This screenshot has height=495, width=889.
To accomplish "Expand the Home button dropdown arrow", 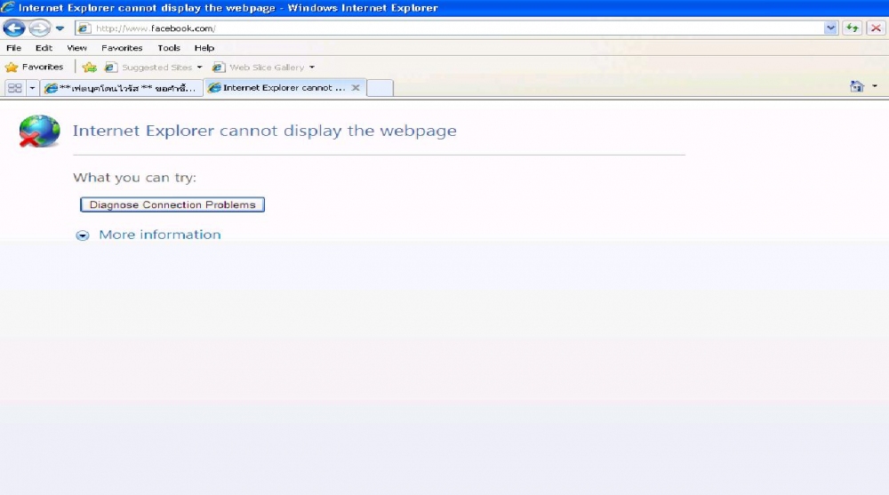I will [x=875, y=86].
